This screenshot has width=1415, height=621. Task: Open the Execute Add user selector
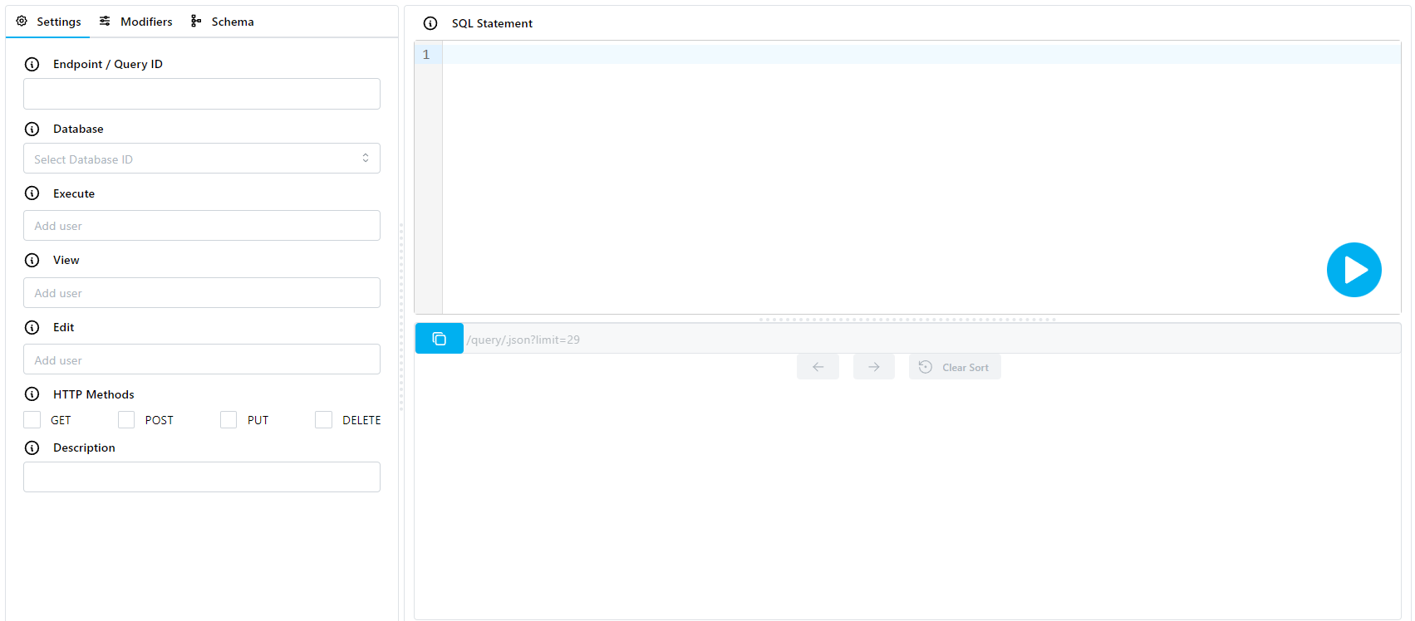(x=202, y=226)
